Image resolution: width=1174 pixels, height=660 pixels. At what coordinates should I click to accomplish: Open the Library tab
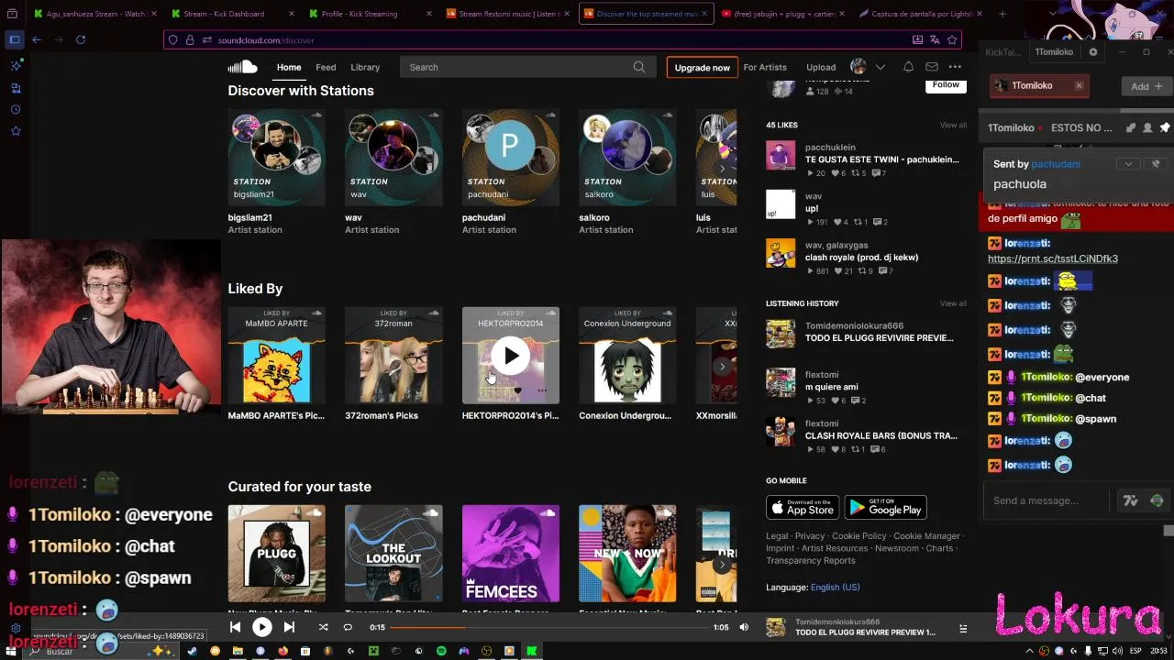pos(365,67)
